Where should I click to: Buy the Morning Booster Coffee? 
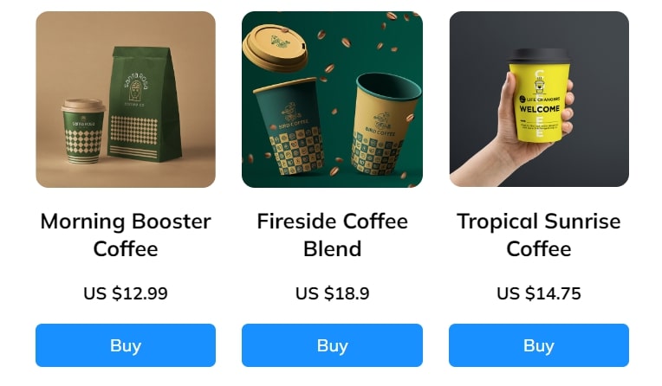[x=126, y=345]
